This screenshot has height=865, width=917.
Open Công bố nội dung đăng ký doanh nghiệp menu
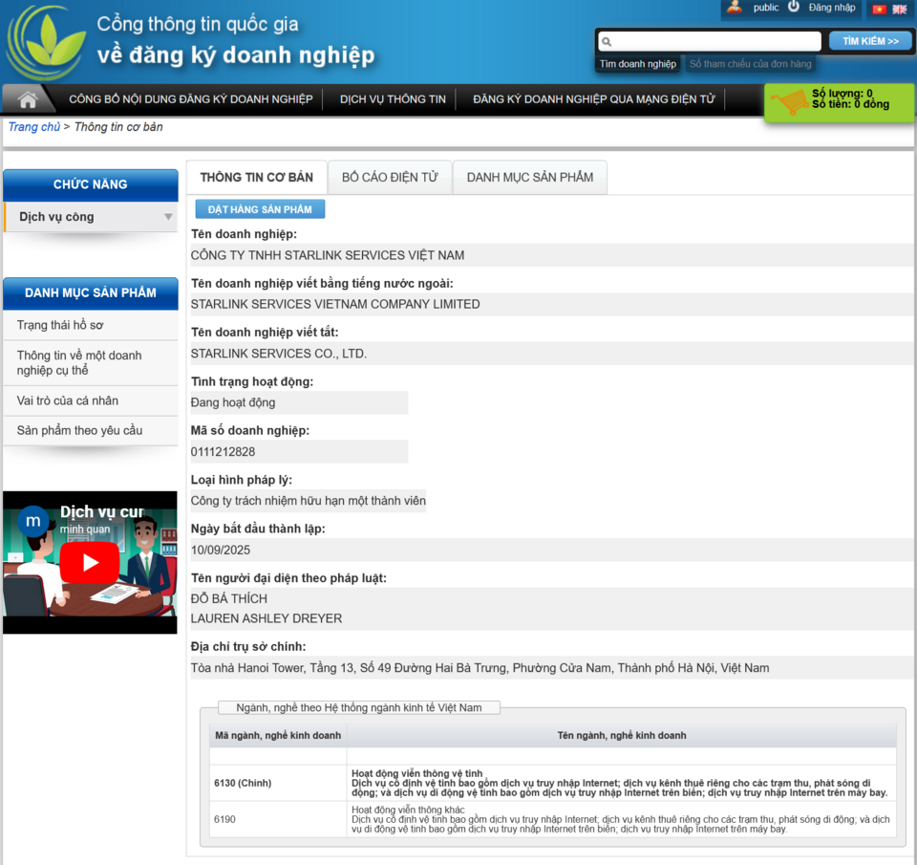[x=191, y=99]
